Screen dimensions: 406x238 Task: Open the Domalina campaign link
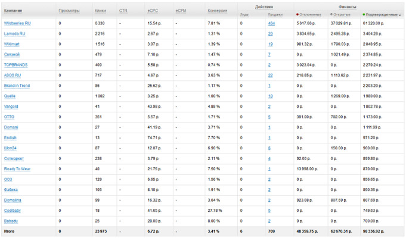(13, 200)
